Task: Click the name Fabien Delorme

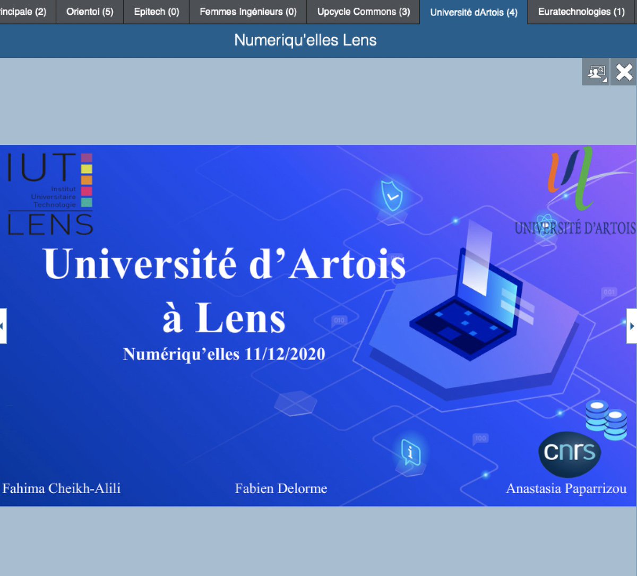Action: point(281,488)
